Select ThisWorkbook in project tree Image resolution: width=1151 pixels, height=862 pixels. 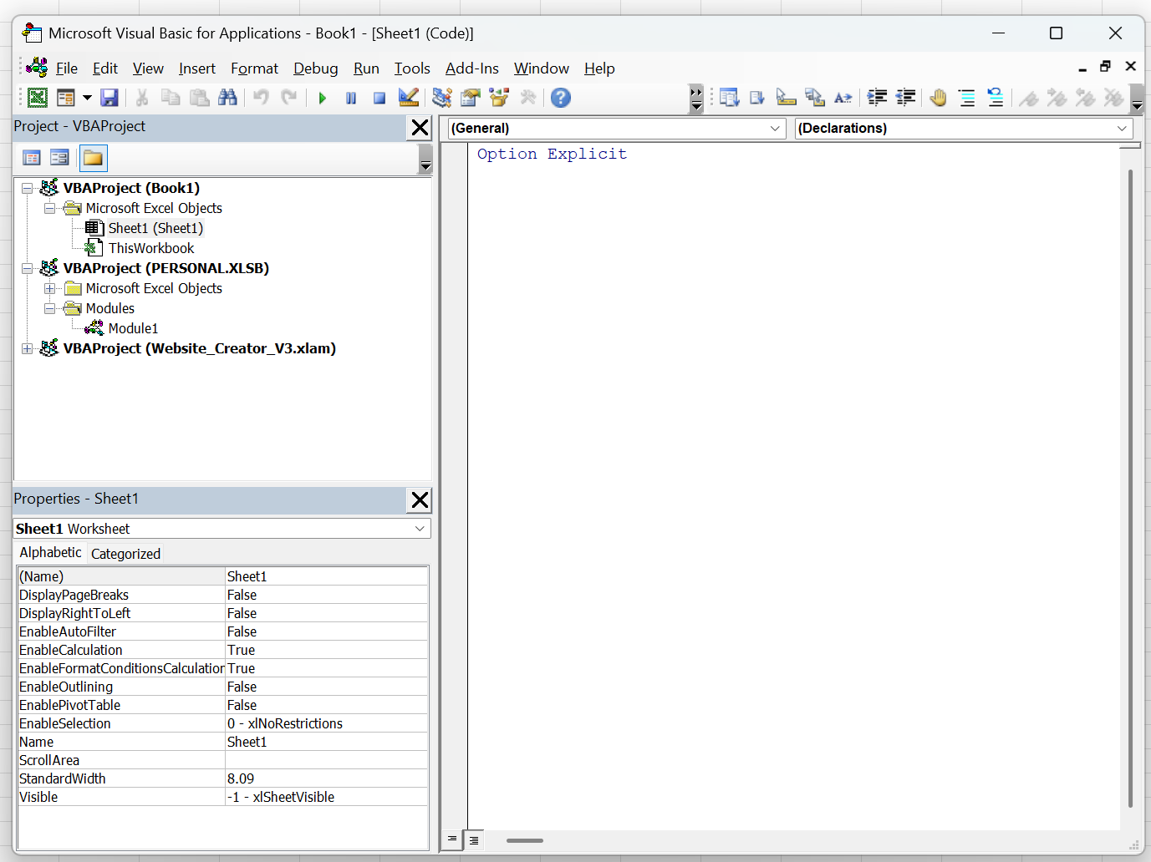point(151,248)
